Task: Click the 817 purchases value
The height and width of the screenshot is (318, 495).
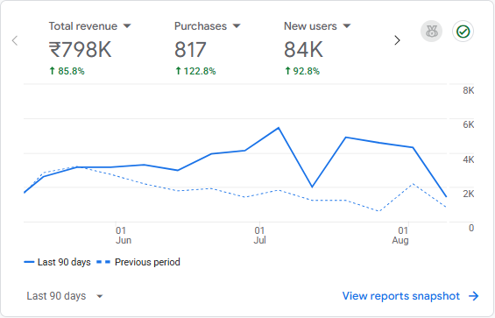Action: (190, 50)
